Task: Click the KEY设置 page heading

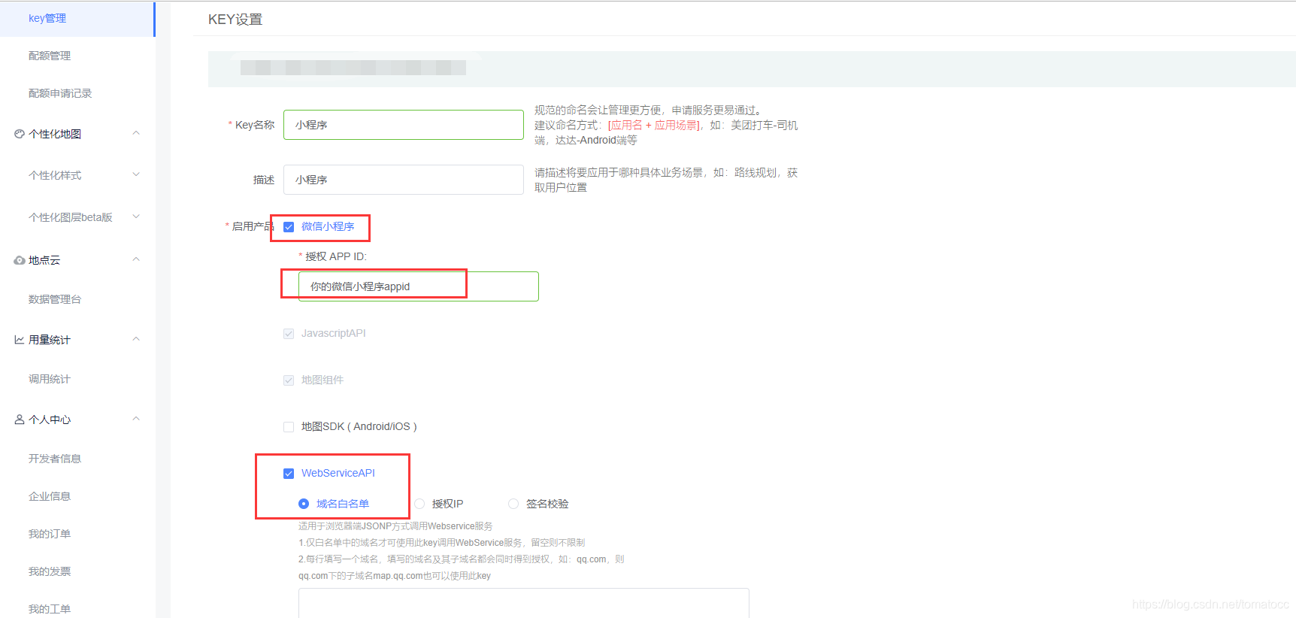Action: (x=235, y=20)
